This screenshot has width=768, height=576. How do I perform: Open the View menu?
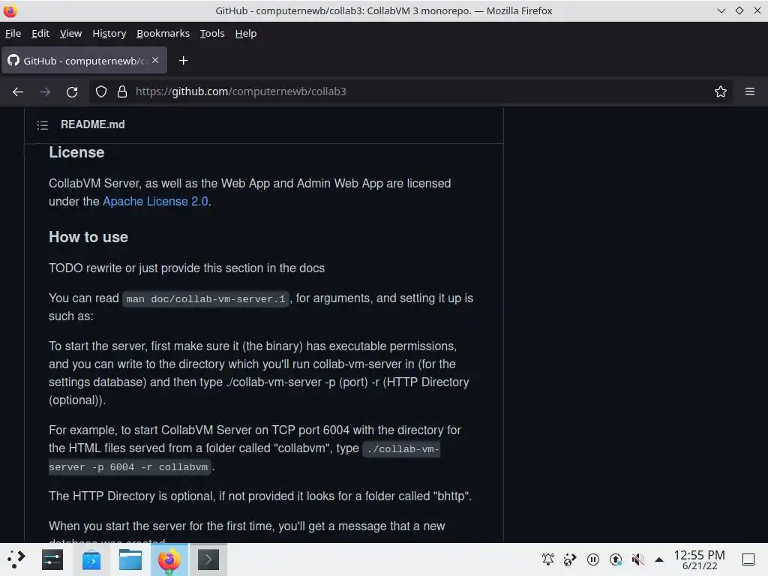[x=70, y=33]
